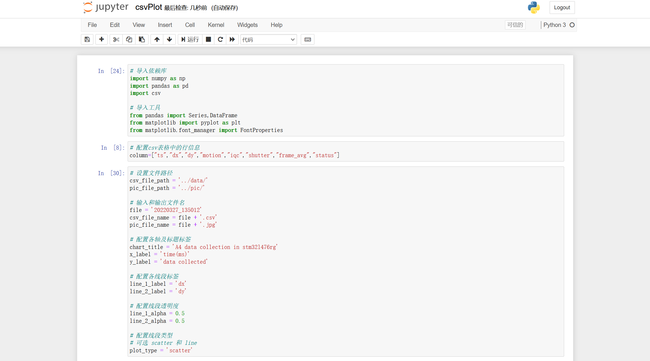This screenshot has width=650, height=361.
Task: Open the Cell menu
Action: (x=190, y=25)
